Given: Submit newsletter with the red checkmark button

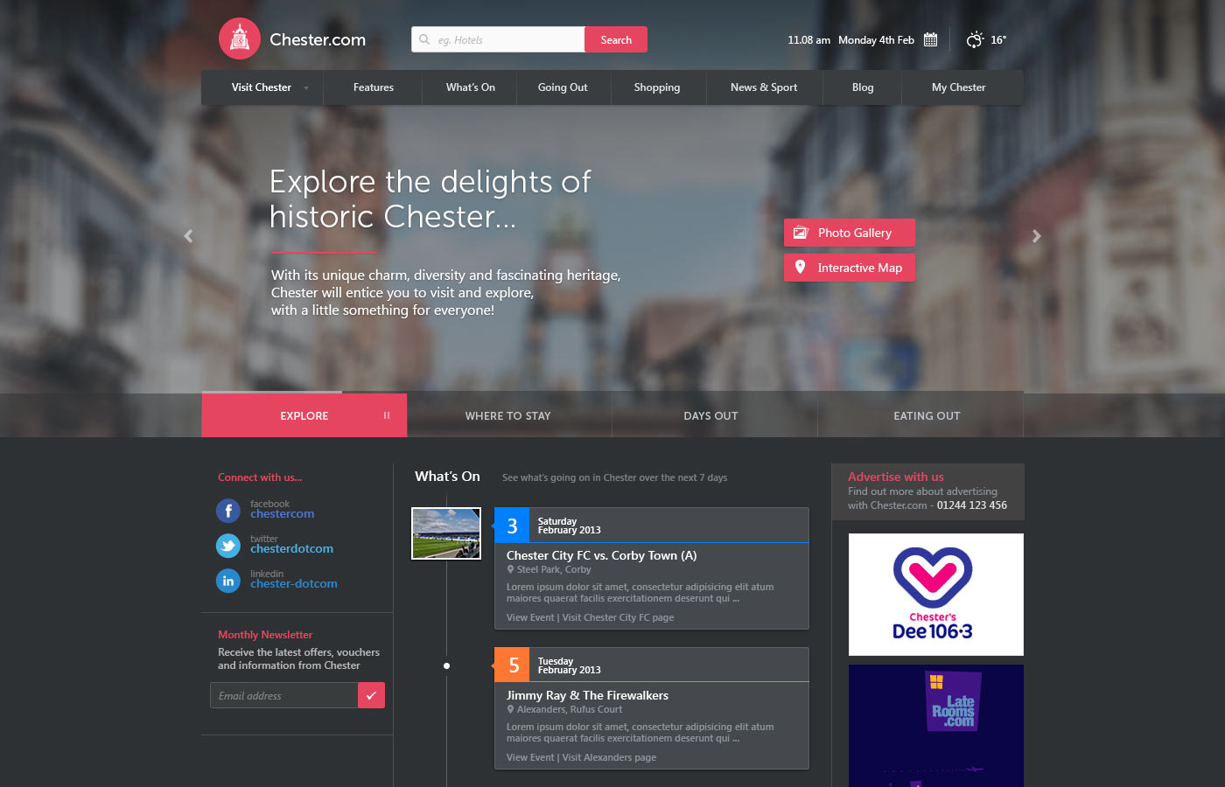Looking at the screenshot, I should (371, 695).
